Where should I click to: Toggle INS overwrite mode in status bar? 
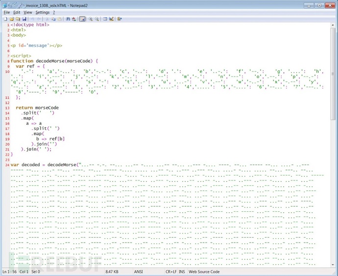pyautogui.click(x=182, y=271)
